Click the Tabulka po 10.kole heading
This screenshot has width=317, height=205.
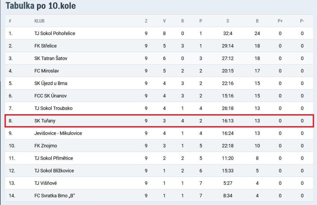(x=41, y=6)
